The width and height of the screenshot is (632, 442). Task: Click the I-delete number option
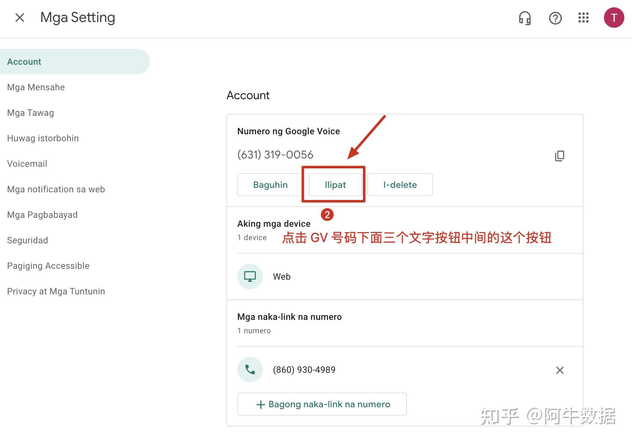coord(400,185)
